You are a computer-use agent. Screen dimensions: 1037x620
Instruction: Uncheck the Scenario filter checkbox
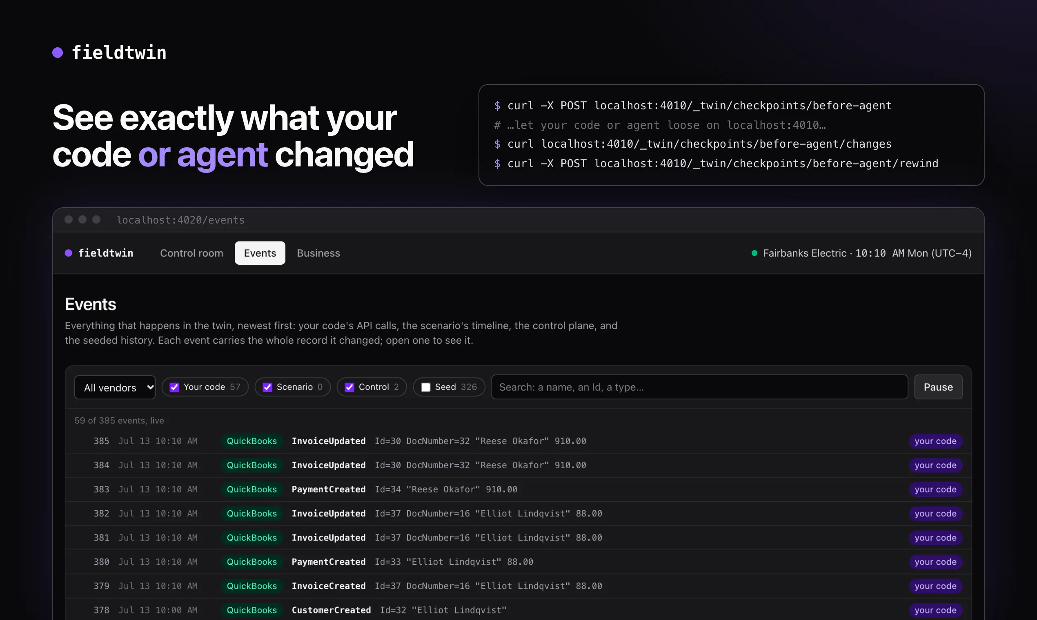[x=267, y=387]
